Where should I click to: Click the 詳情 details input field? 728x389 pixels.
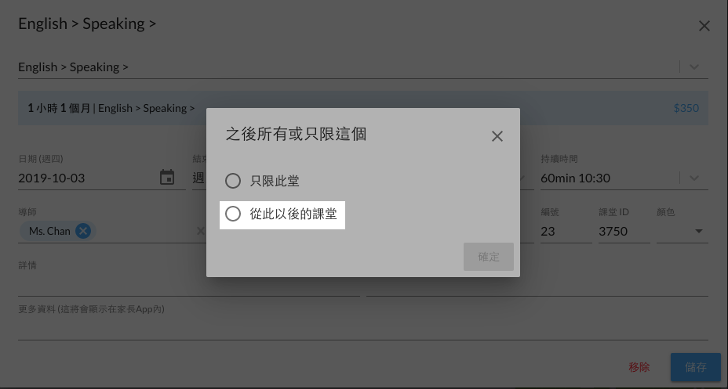(189, 284)
